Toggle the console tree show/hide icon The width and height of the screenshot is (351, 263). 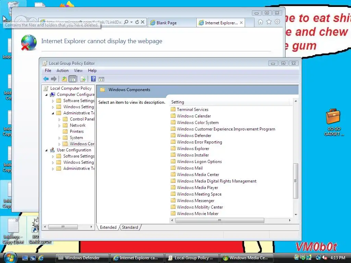click(73, 79)
